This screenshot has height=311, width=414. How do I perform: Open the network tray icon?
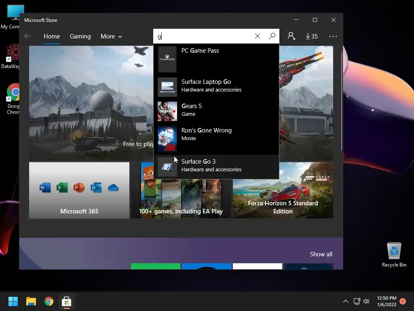click(357, 301)
